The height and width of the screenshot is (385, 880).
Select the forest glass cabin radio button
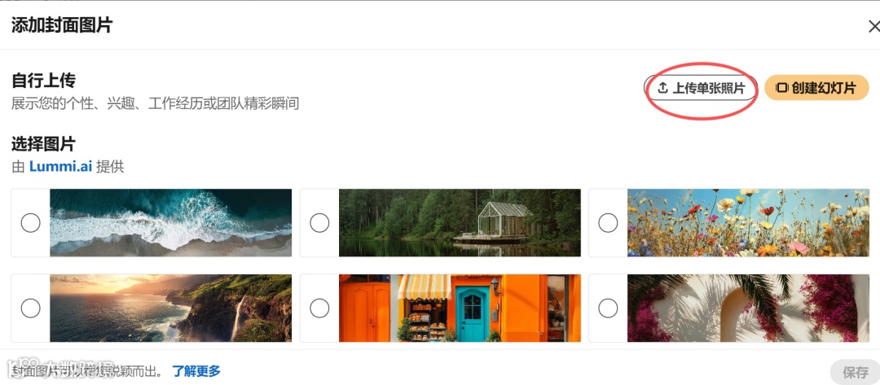point(319,223)
